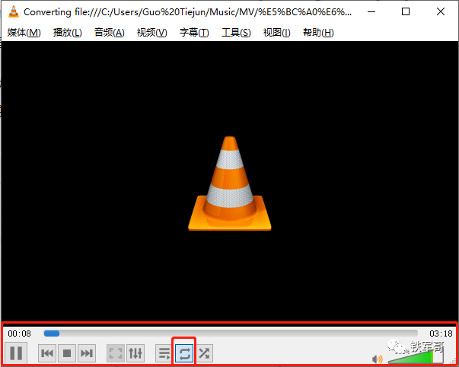459x367 pixels.
Task: Minimize the VLC window
Action: (x=371, y=11)
